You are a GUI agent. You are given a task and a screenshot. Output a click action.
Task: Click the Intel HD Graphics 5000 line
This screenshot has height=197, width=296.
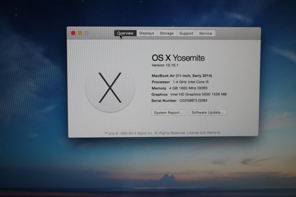pyautogui.click(x=188, y=94)
